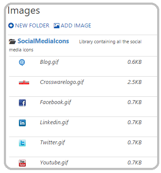Click the Add Image picture icon
The image size is (161, 173).
tap(56, 26)
